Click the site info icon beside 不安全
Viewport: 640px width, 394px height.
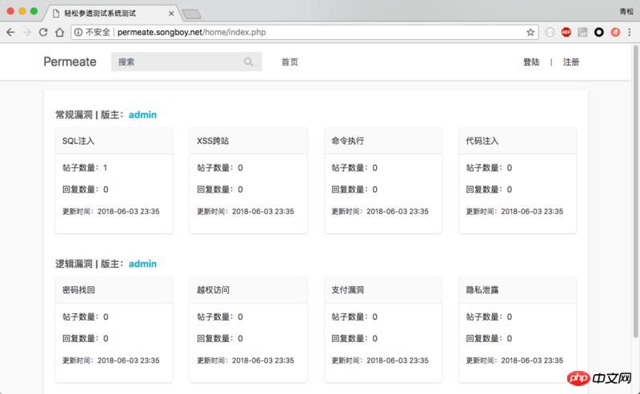[x=78, y=33]
